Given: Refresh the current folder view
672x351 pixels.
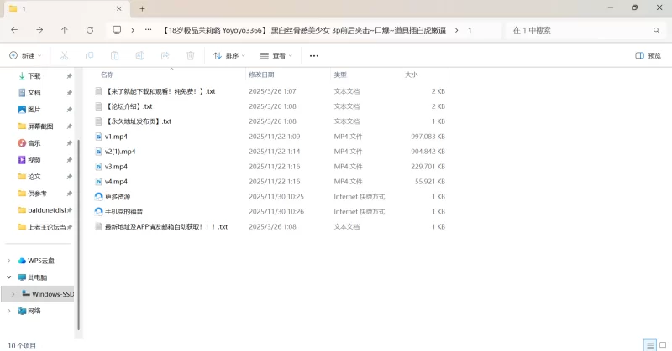Looking at the screenshot, I should click(x=90, y=30).
